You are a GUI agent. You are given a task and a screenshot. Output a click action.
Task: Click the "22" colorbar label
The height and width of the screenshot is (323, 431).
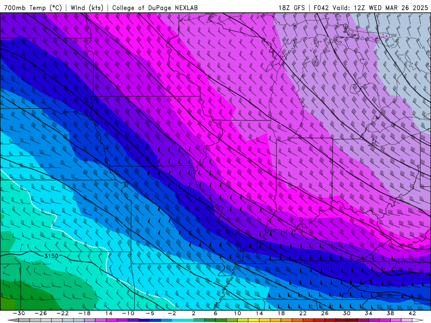pos(303,313)
